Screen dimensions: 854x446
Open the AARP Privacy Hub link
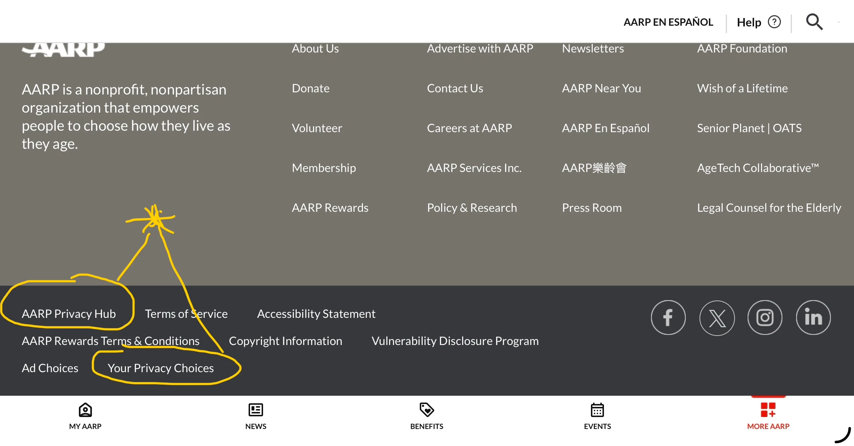point(69,314)
